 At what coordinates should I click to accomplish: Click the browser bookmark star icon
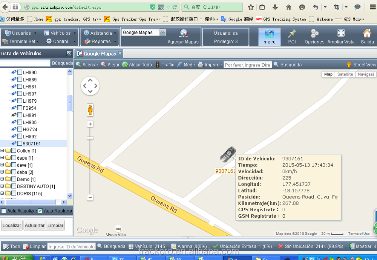coord(251,7)
